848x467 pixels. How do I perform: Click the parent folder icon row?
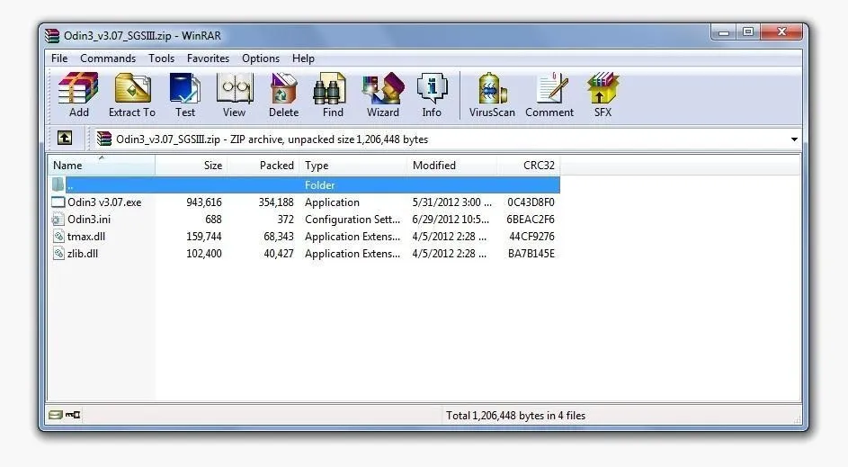[x=58, y=185]
